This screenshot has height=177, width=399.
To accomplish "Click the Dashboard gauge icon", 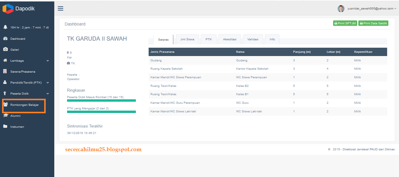I will coord(5,39).
